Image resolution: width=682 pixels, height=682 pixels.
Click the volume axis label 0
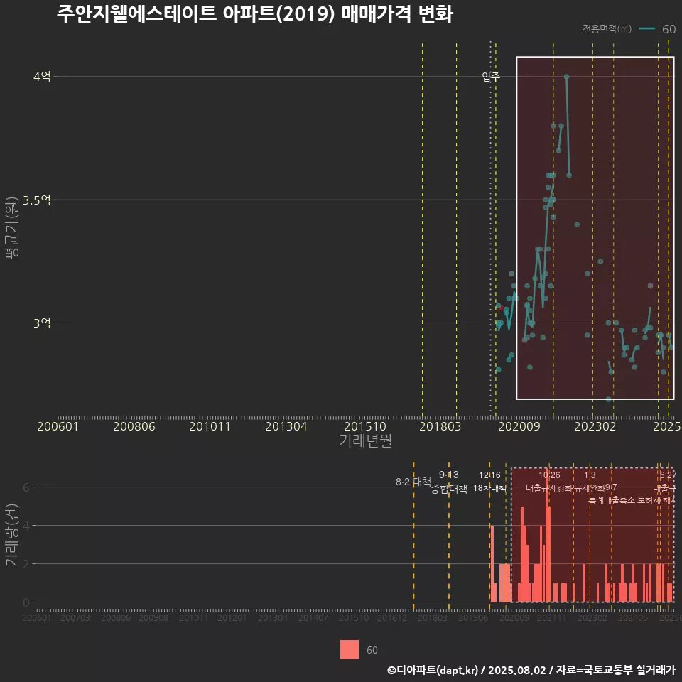[26, 602]
